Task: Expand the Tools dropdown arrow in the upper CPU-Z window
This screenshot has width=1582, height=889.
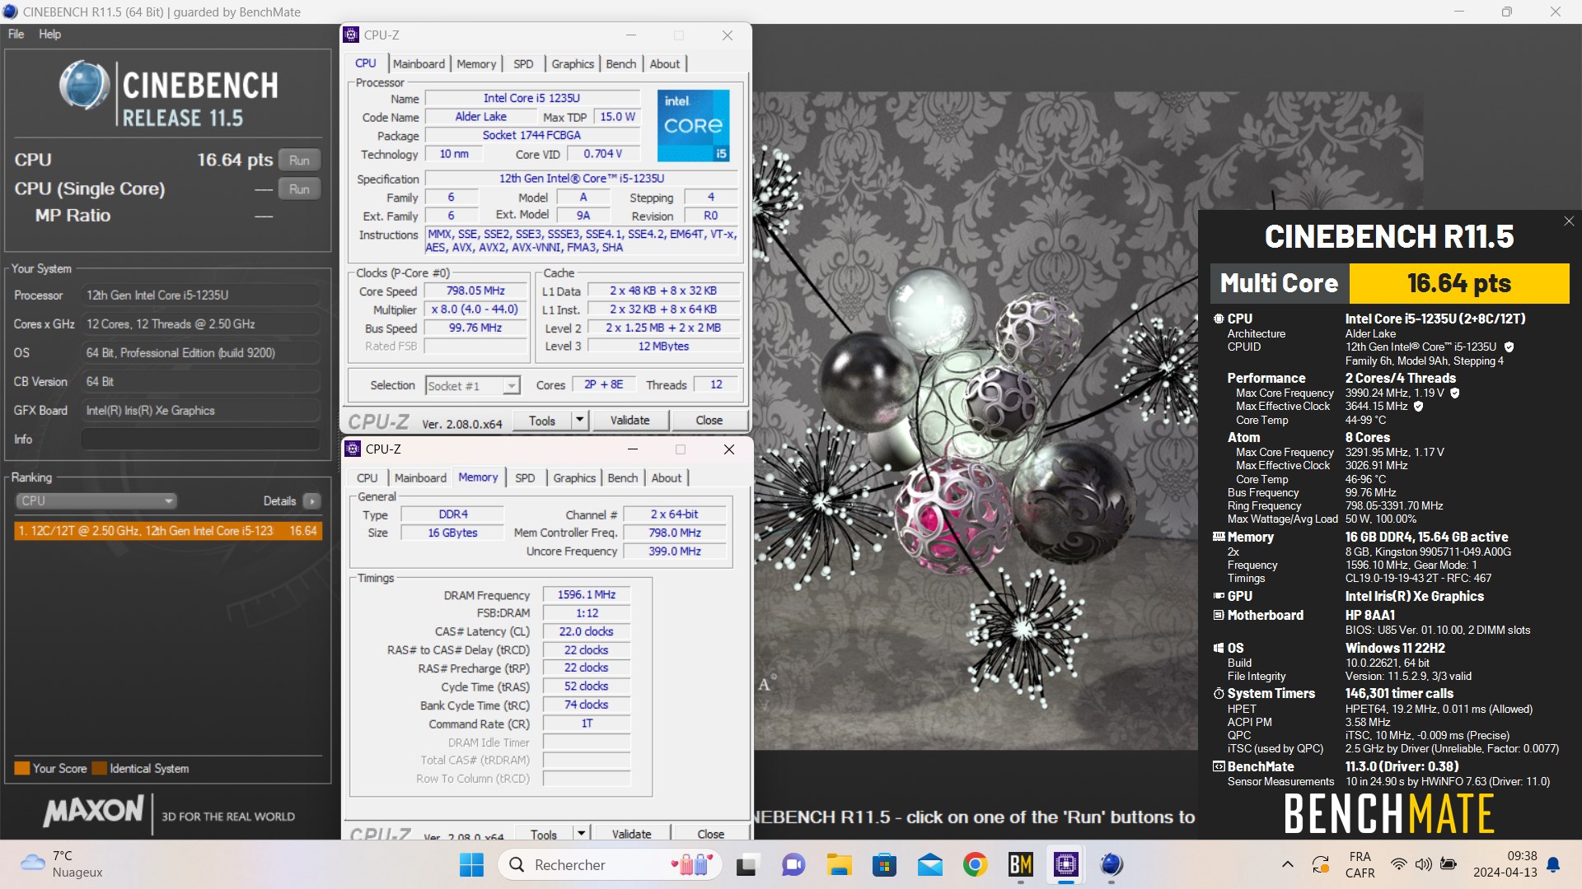Action: point(579,420)
